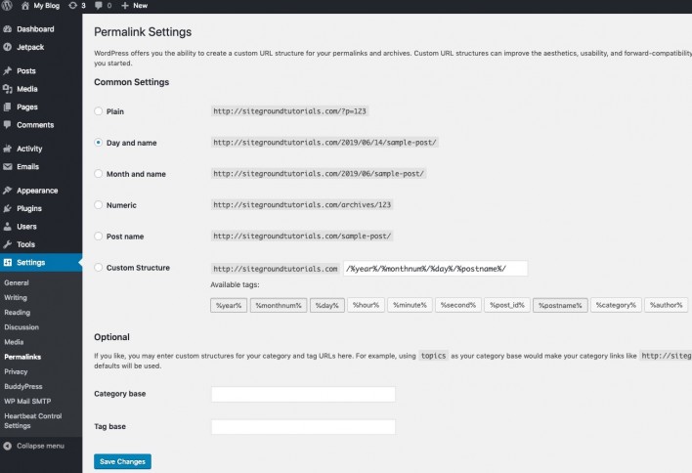Click the sample URL ending in ?p=123
This screenshot has width=692, height=473.
pyautogui.click(x=289, y=111)
